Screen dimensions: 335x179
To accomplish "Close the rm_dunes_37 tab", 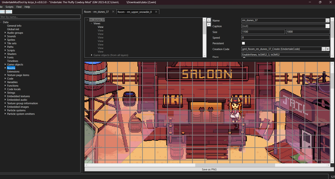I will click(x=113, y=12).
